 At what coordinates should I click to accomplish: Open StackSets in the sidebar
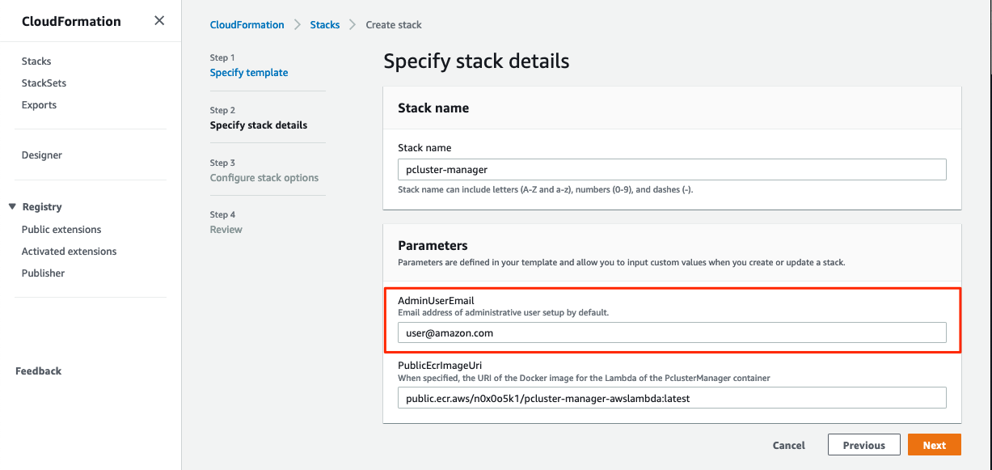44,83
